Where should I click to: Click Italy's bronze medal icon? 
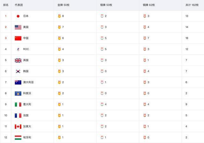[145, 104]
